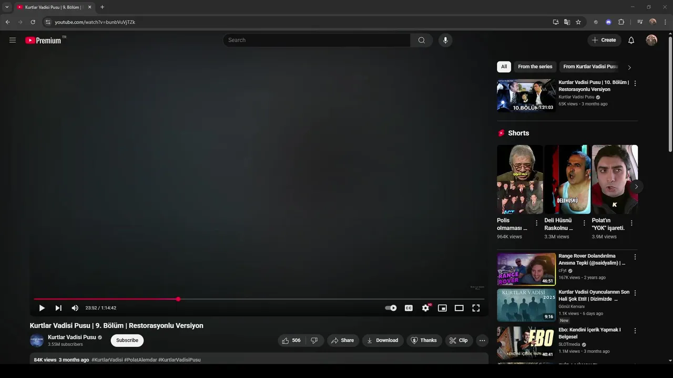Open the Kurtlar Vadisi Pusu channel avatar
Screen dimensions: 673x378
click(x=37, y=340)
